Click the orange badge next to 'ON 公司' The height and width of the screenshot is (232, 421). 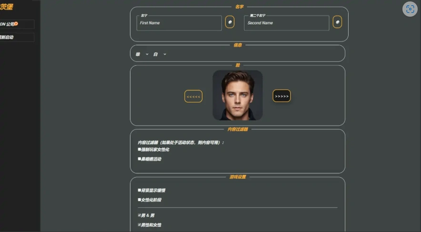[16, 24]
